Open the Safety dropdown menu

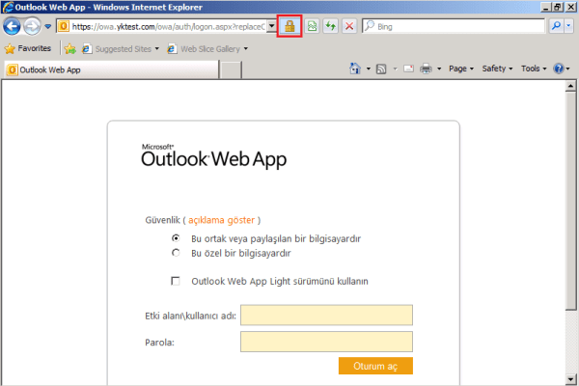click(x=496, y=69)
